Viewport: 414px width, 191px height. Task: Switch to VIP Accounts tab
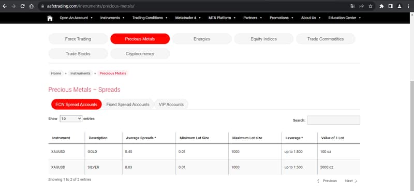(x=171, y=105)
